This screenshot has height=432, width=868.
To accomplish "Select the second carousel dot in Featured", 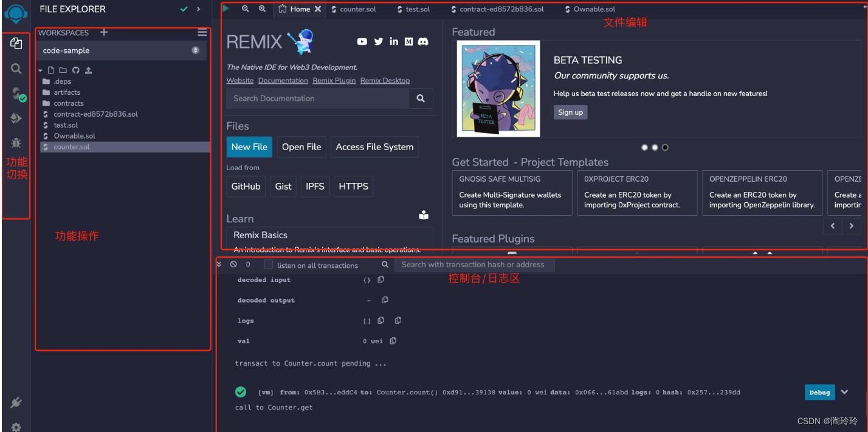I will click(x=655, y=147).
